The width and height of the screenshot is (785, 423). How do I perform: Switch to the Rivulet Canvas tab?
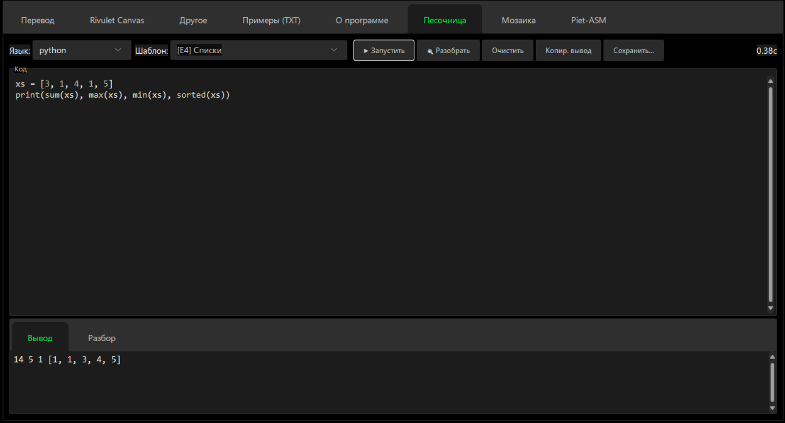click(x=117, y=20)
